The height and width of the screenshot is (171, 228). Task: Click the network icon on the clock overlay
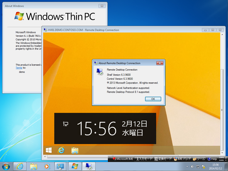tap(65, 124)
